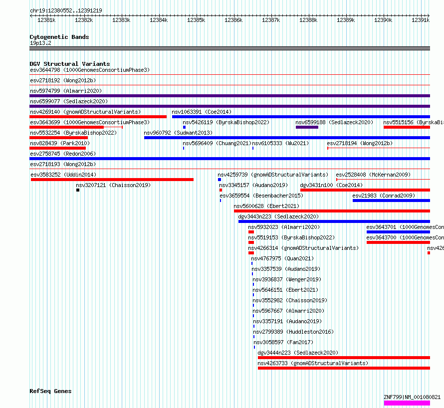Click the esv3644798 (1000GenomesConsortiumPhase3) variant label

coord(90,70)
